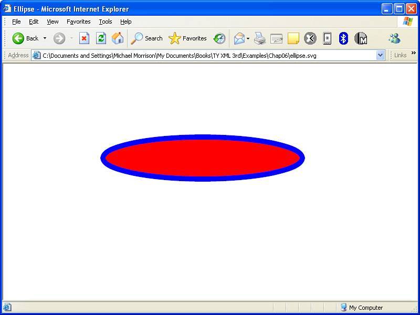Screen dimensions: 420x315
Task: Open the Help menu
Action: tap(125, 22)
